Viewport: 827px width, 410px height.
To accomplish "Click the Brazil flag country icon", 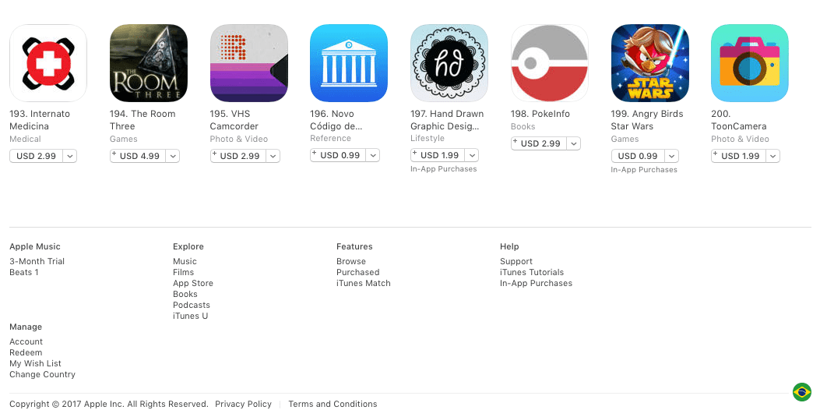I will [x=801, y=392].
